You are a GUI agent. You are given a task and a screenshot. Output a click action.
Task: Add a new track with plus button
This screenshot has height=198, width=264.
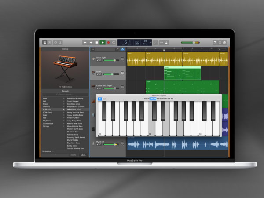point(93,49)
